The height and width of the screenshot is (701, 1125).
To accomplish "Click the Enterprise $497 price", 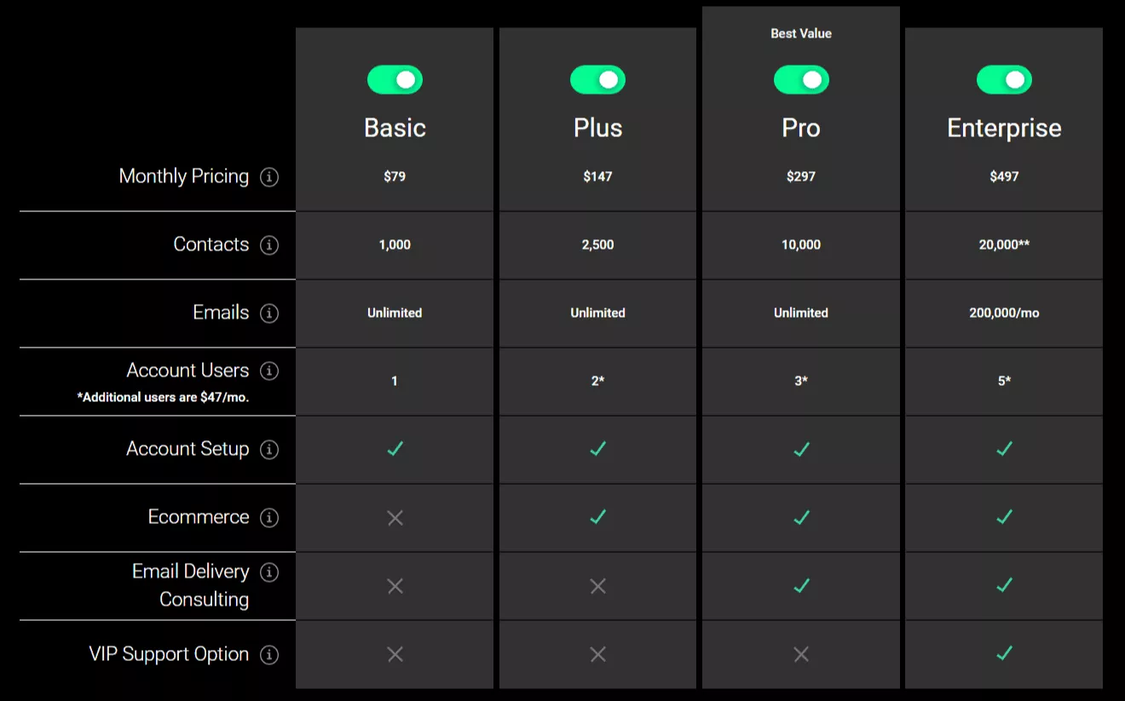I will pyautogui.click(x=1004, y=176).
